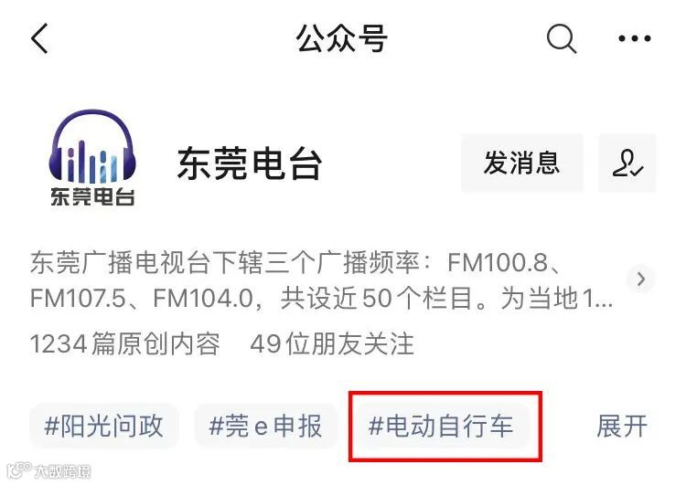Tap the hash symbol of 电动自行车 tag

(x=376, y=426)
